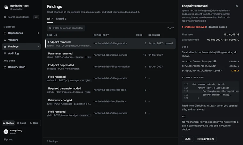Click the avery-lang user name
The height and width of the screenshot is (145, 243).
click(16, 130)
